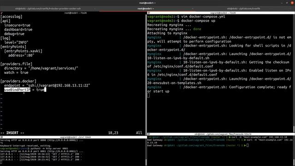This screenshot has height=166, width=295.
Task: Close the 9-docker-provider-socker-ssh tab
Action: 94,9
